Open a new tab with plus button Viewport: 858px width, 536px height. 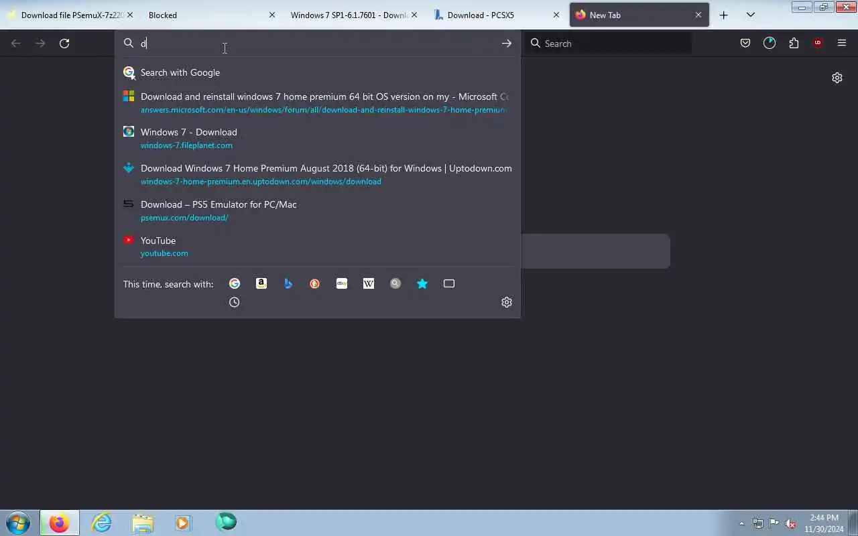(724, 15)
